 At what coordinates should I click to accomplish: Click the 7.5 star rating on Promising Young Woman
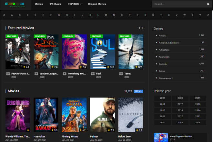(x=83, y=67)
